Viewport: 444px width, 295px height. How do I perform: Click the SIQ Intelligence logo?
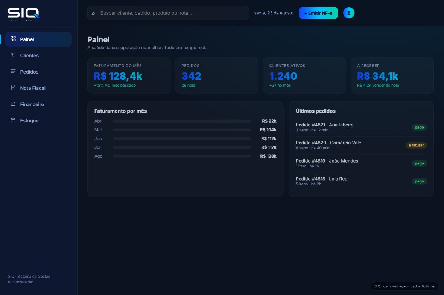[x=23, y=14]
